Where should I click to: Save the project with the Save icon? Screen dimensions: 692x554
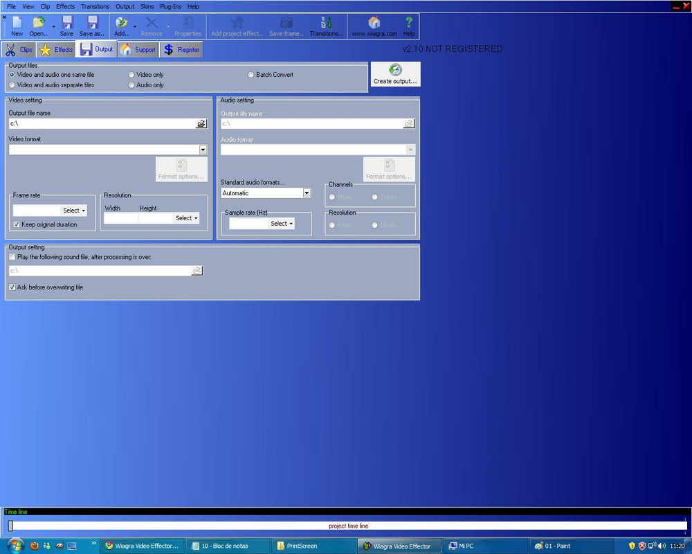(66, 26)
